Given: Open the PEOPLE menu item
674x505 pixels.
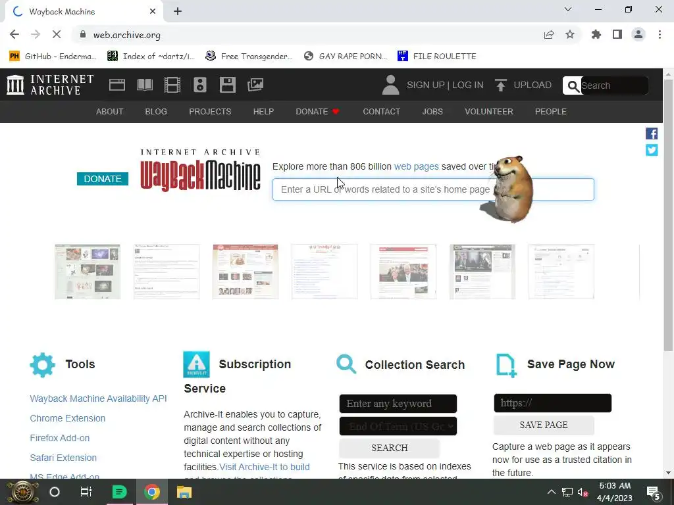Looking at the screenshot, I should (551, 112).
